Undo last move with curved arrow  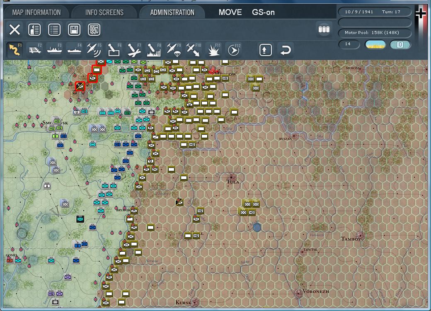(285, 50)
